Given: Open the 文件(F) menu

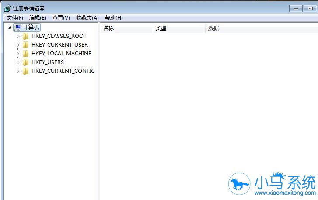Looking at the screenshot, I should click(x=14, y=18).
